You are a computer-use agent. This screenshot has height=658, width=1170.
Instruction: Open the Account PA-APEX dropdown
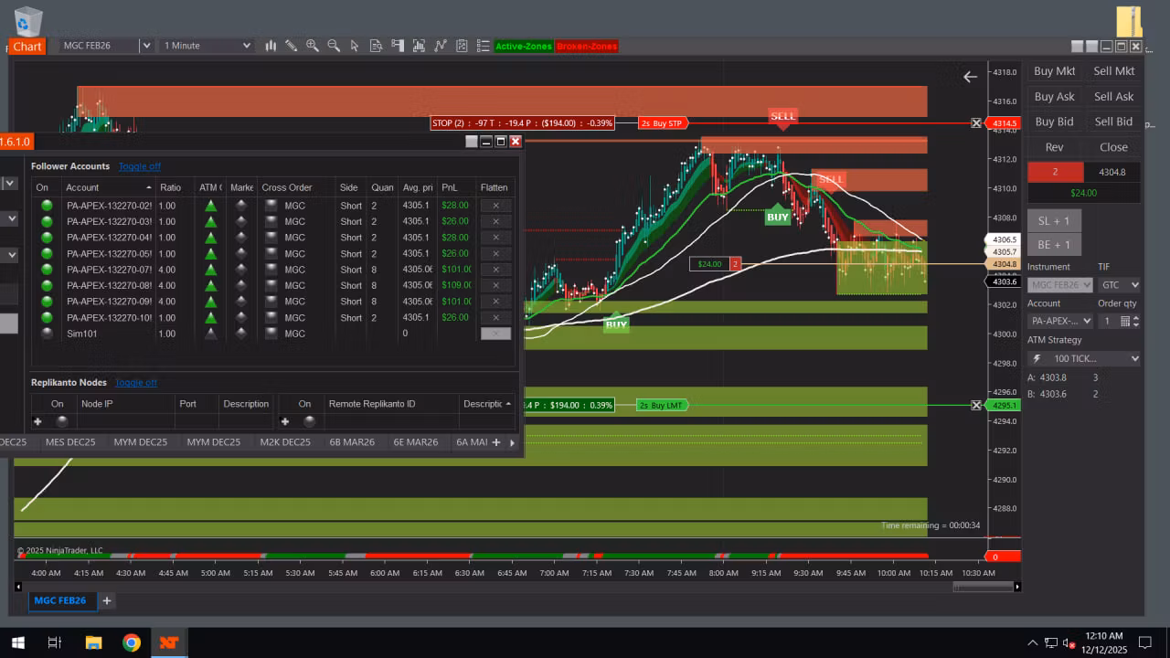point(1059,322)
